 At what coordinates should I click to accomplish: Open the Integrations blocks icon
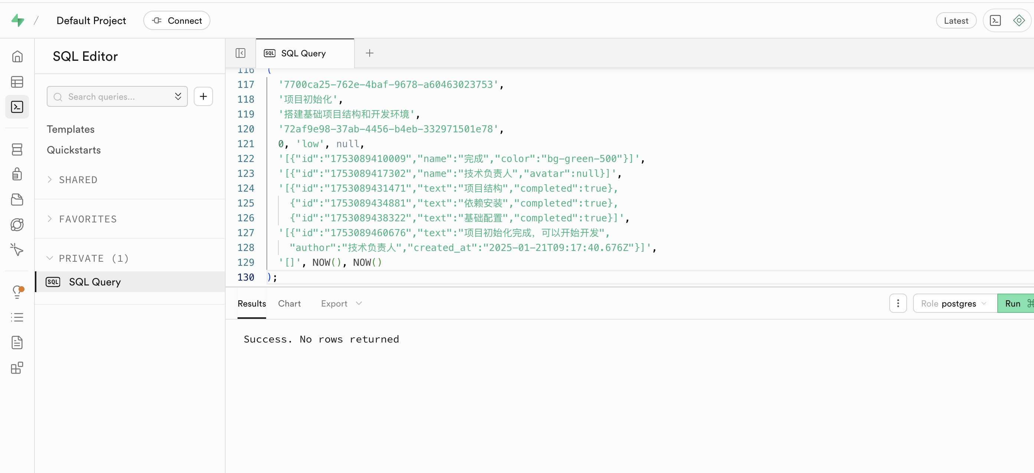[x=17, y=368]
